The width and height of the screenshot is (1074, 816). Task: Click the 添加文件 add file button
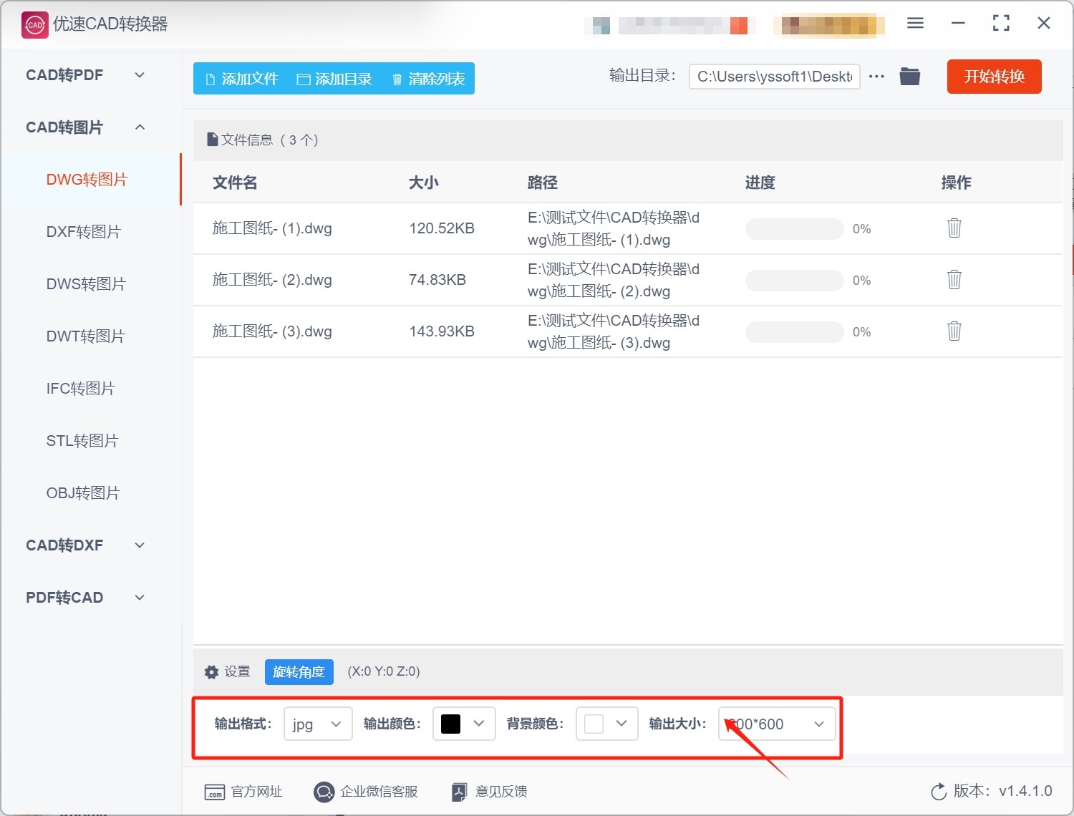click(x=241, y=79)
